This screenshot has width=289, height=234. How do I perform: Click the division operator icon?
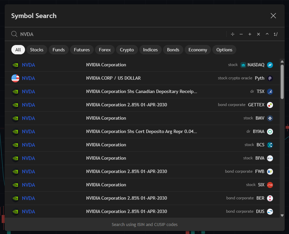click(233, 34)
